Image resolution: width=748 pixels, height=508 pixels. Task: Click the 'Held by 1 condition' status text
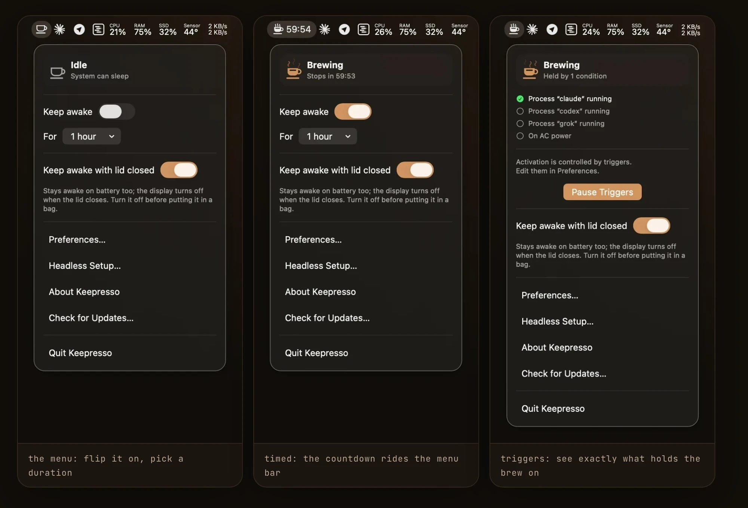point(575,76)
